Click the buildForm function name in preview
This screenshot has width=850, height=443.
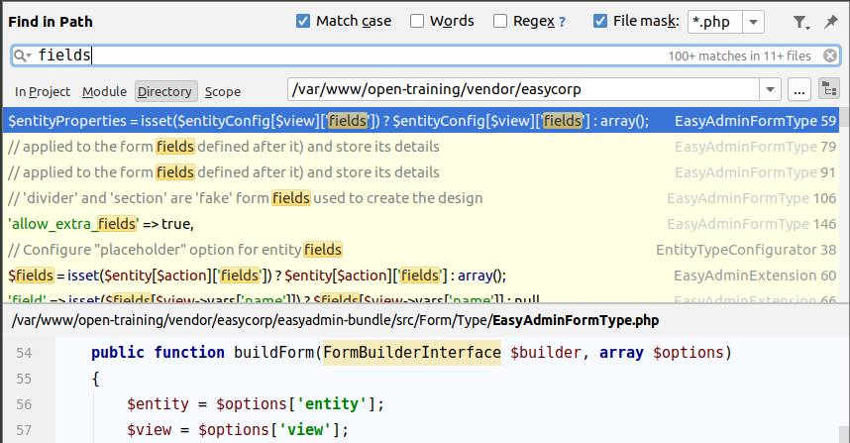[273, 353]
